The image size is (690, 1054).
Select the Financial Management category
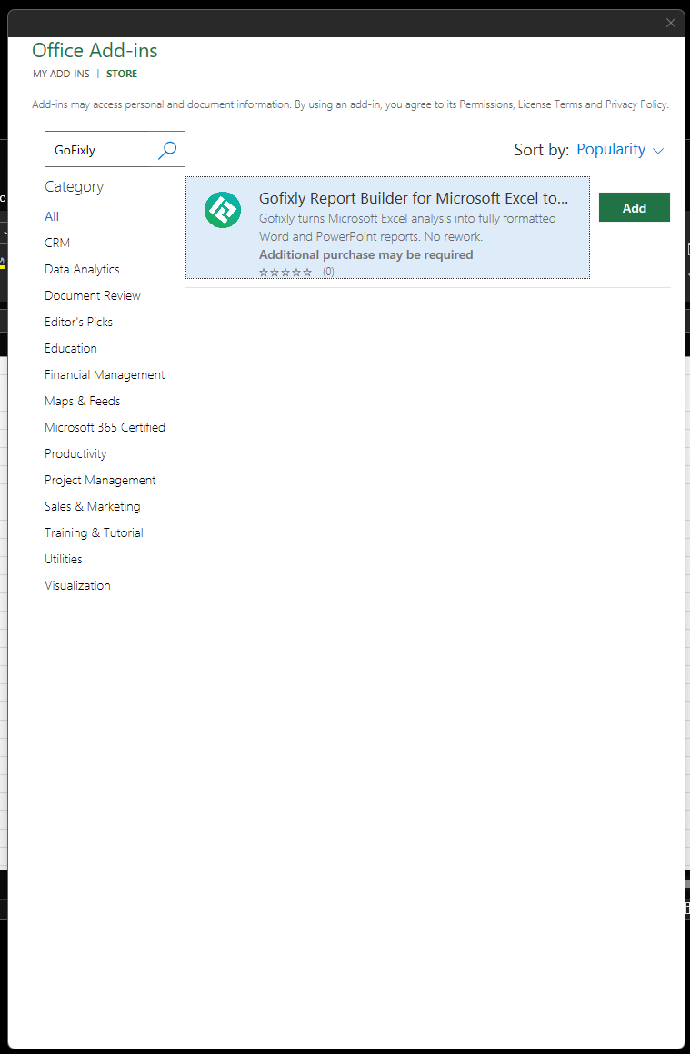click(x=105, y=374)
